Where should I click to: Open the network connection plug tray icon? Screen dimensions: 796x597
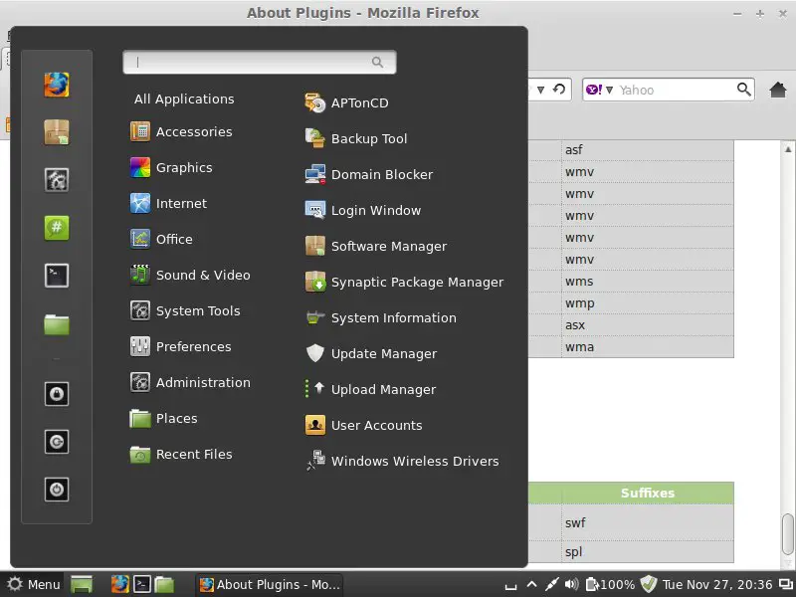(x=551, y=585)
